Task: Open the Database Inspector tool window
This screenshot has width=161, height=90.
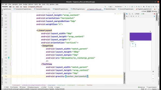Action: (33, 87)
